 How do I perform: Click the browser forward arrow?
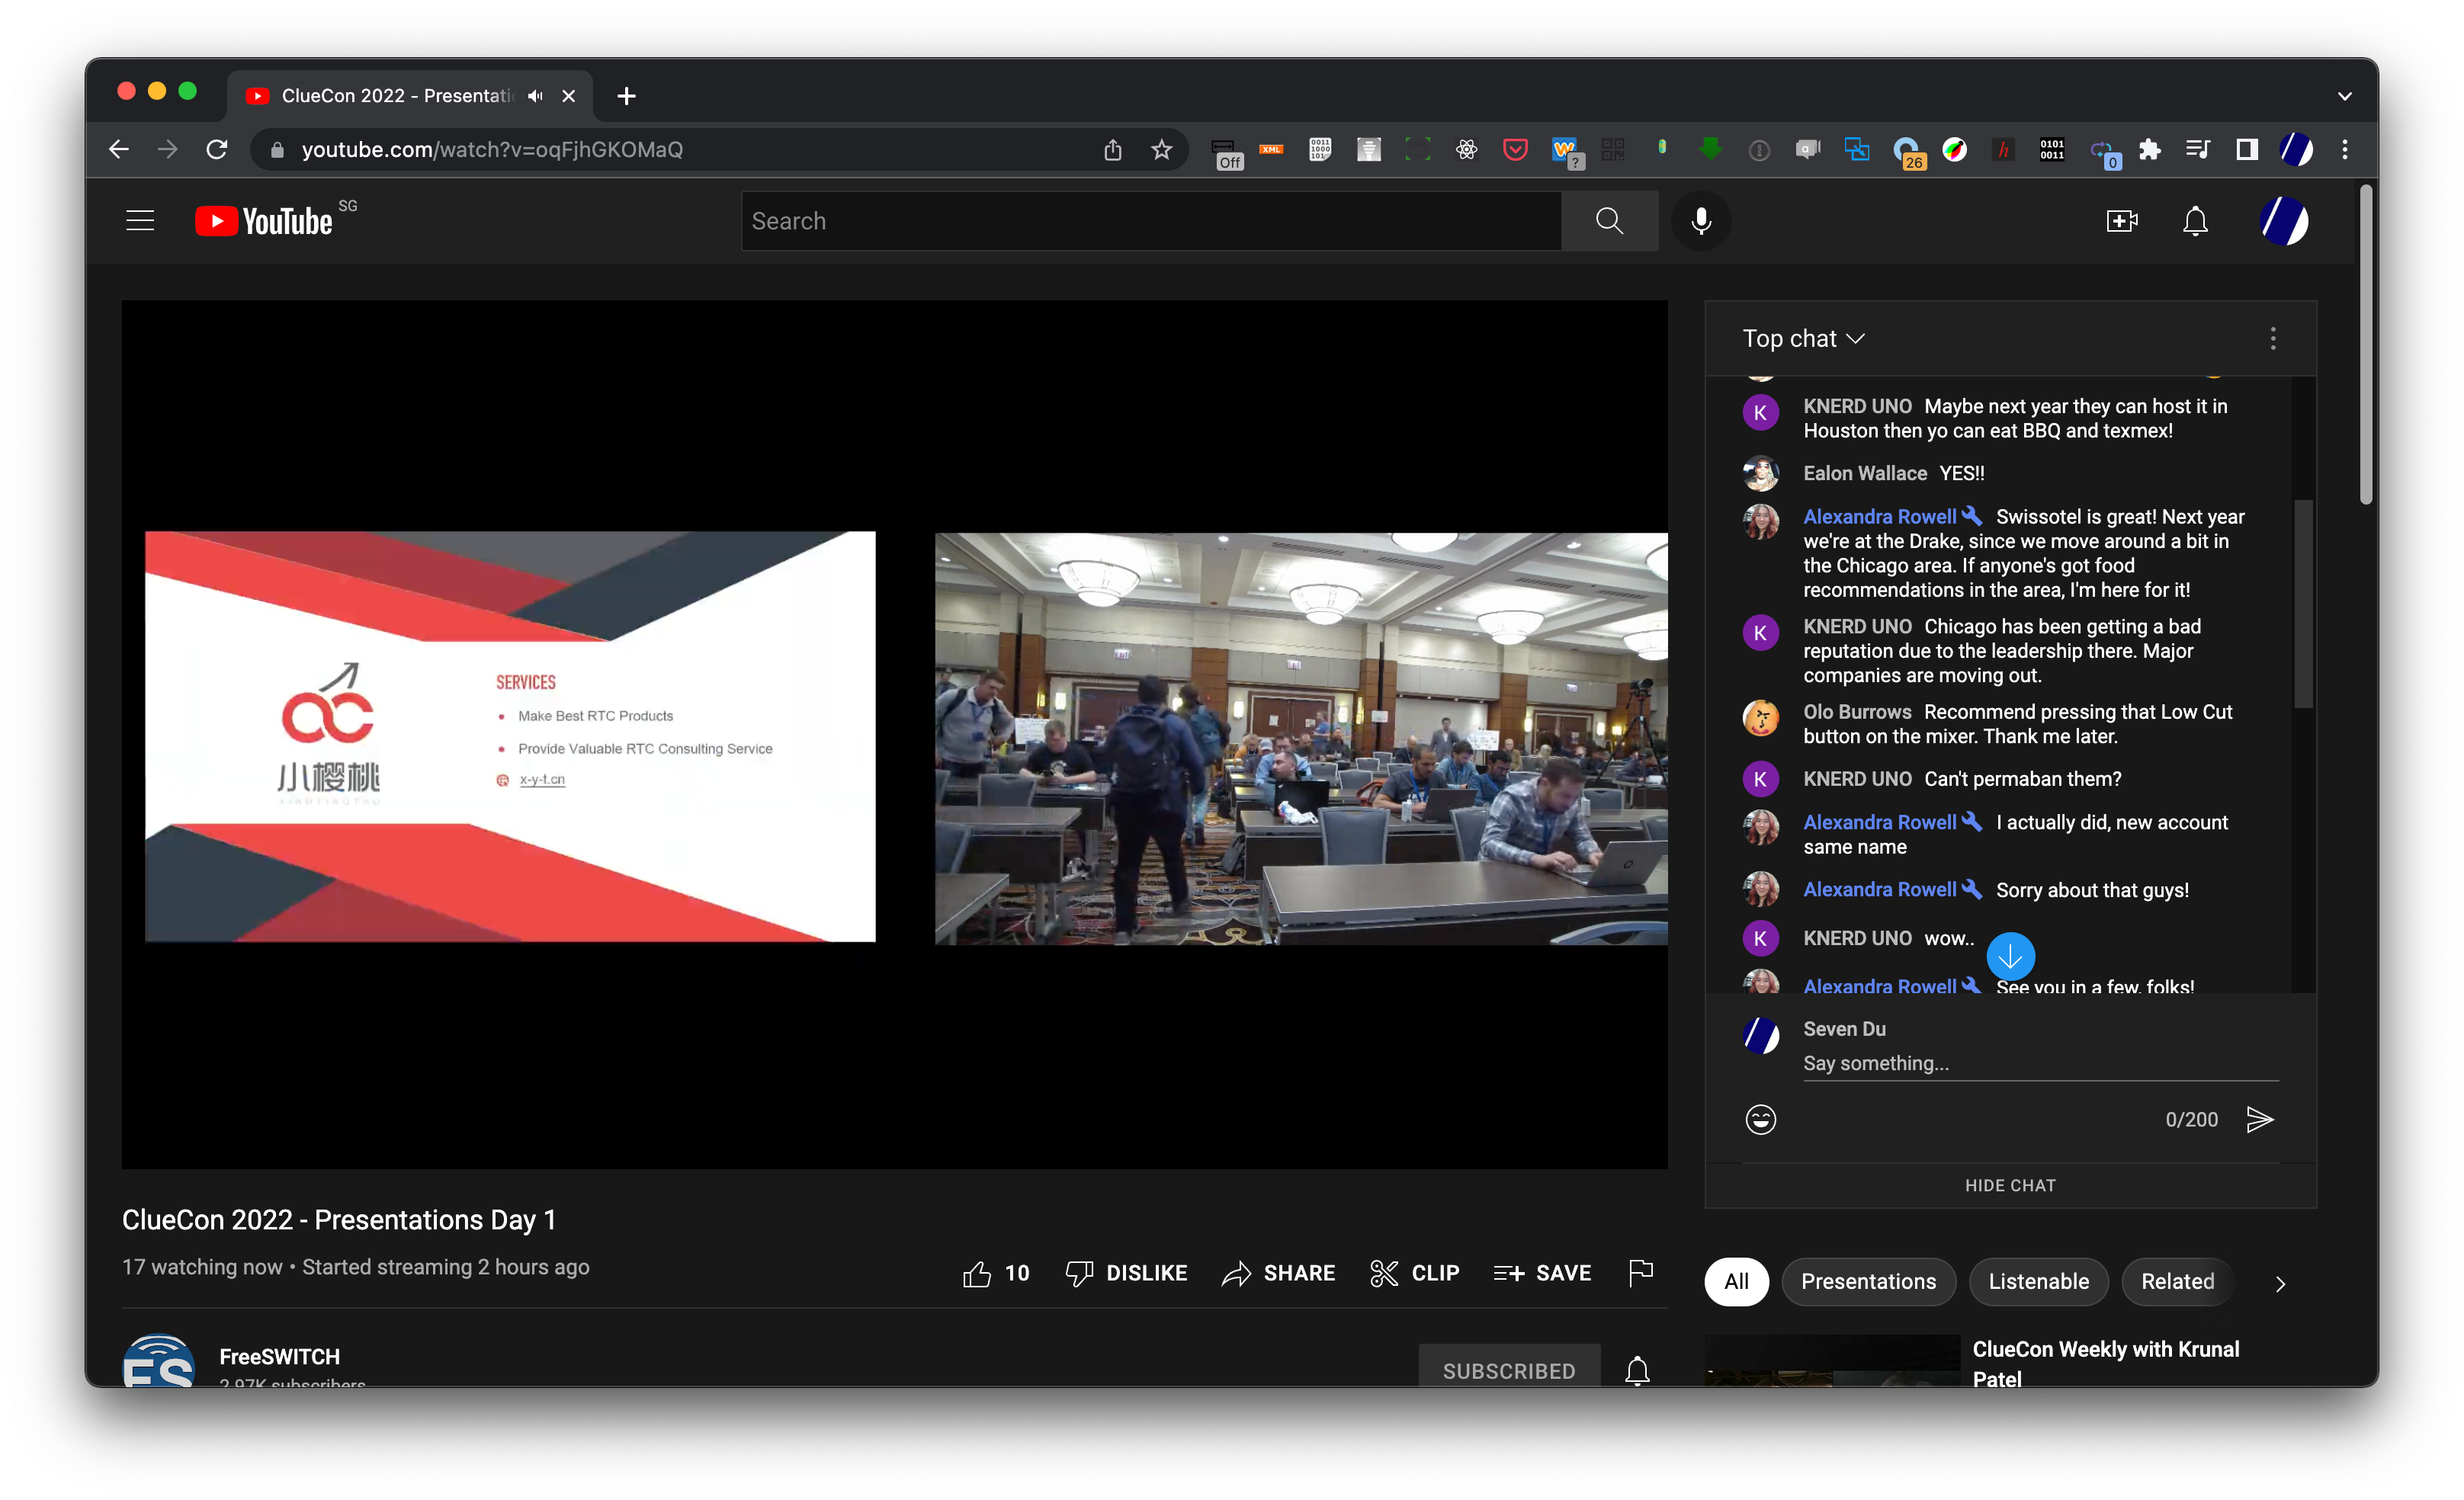click(x=167, y=150)
